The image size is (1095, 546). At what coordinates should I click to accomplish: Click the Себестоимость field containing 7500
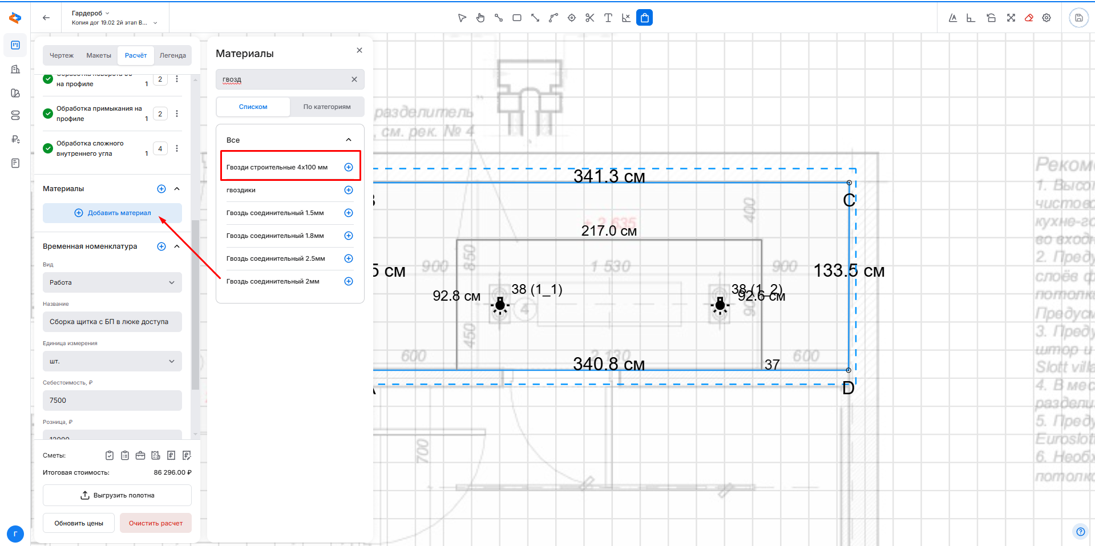pyautogui.click(x=112, y=401)
